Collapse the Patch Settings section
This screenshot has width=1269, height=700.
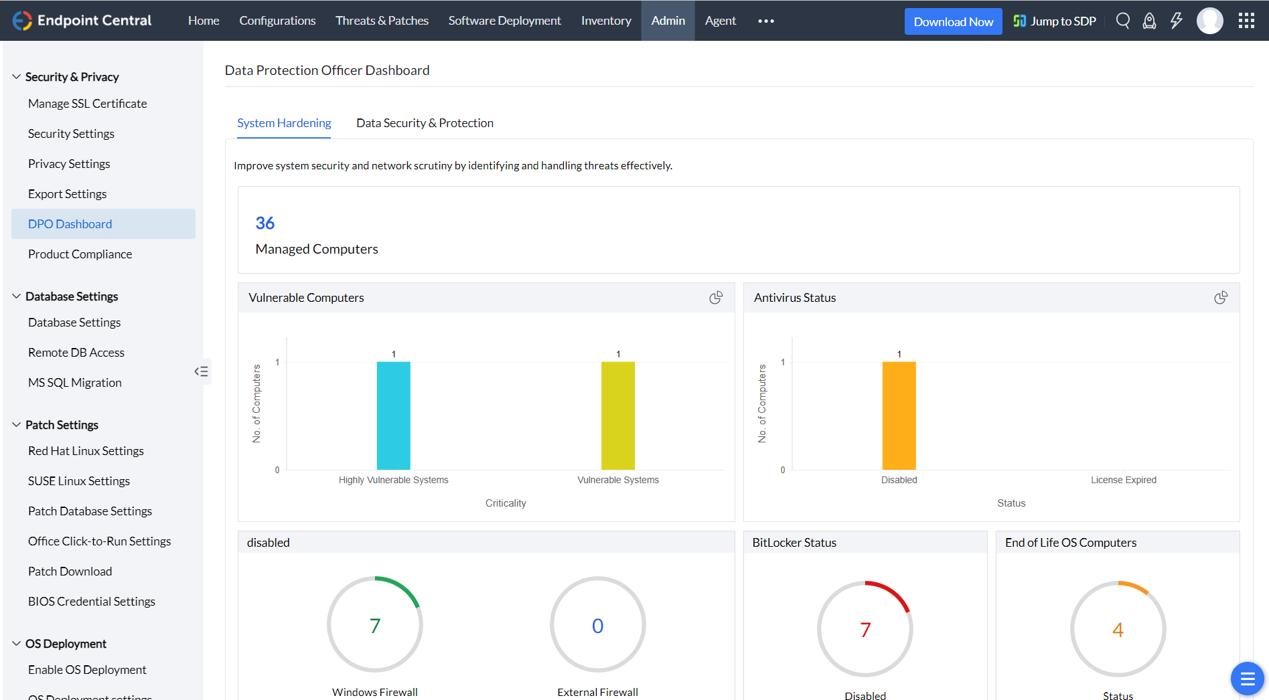pyautogui.click(x=16, y=424)
